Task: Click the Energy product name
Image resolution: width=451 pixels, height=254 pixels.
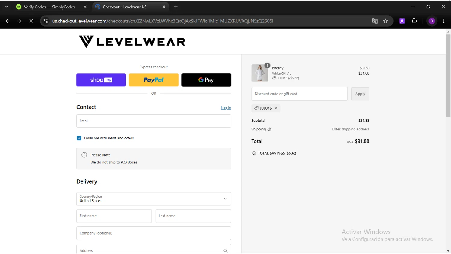Action: point(278,68)
